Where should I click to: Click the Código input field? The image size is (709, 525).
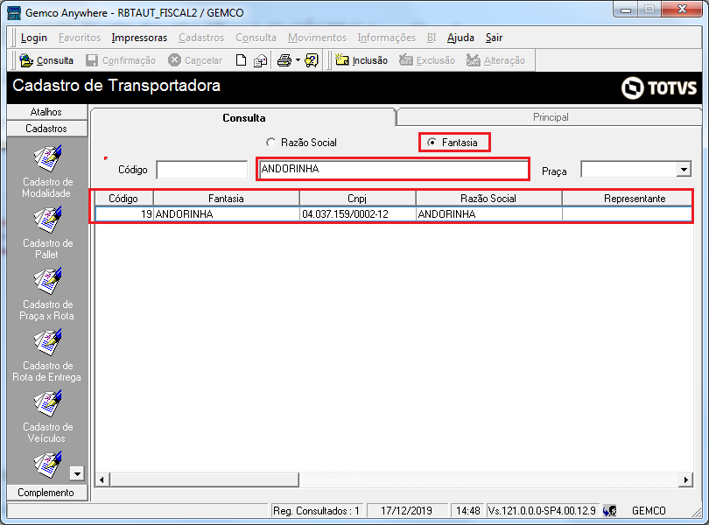tap(202, 170)
